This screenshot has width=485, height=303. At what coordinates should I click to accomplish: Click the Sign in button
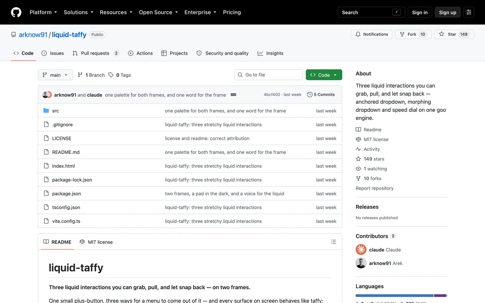pyautogui.click(x=420, y=12)
